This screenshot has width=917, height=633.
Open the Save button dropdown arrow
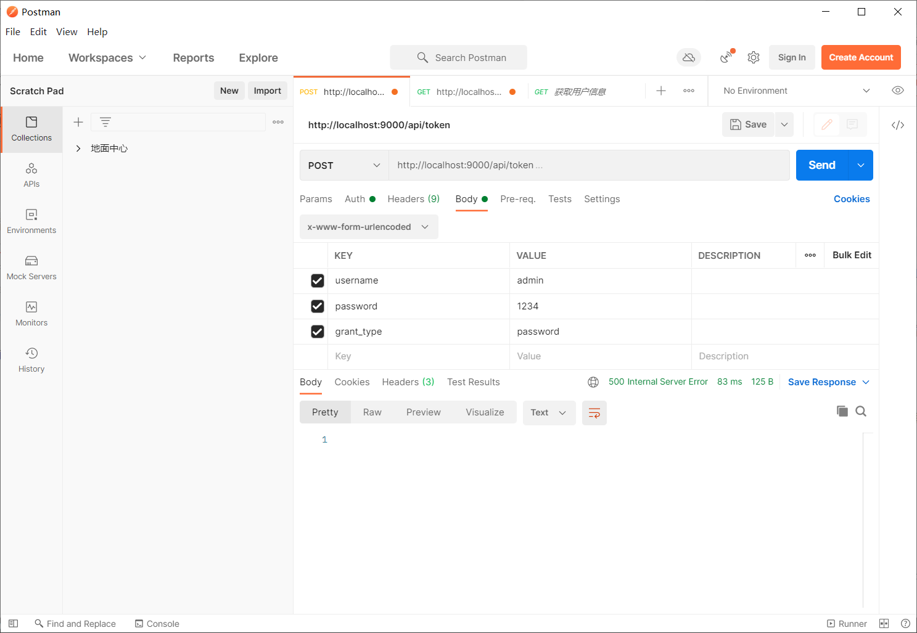784,125
